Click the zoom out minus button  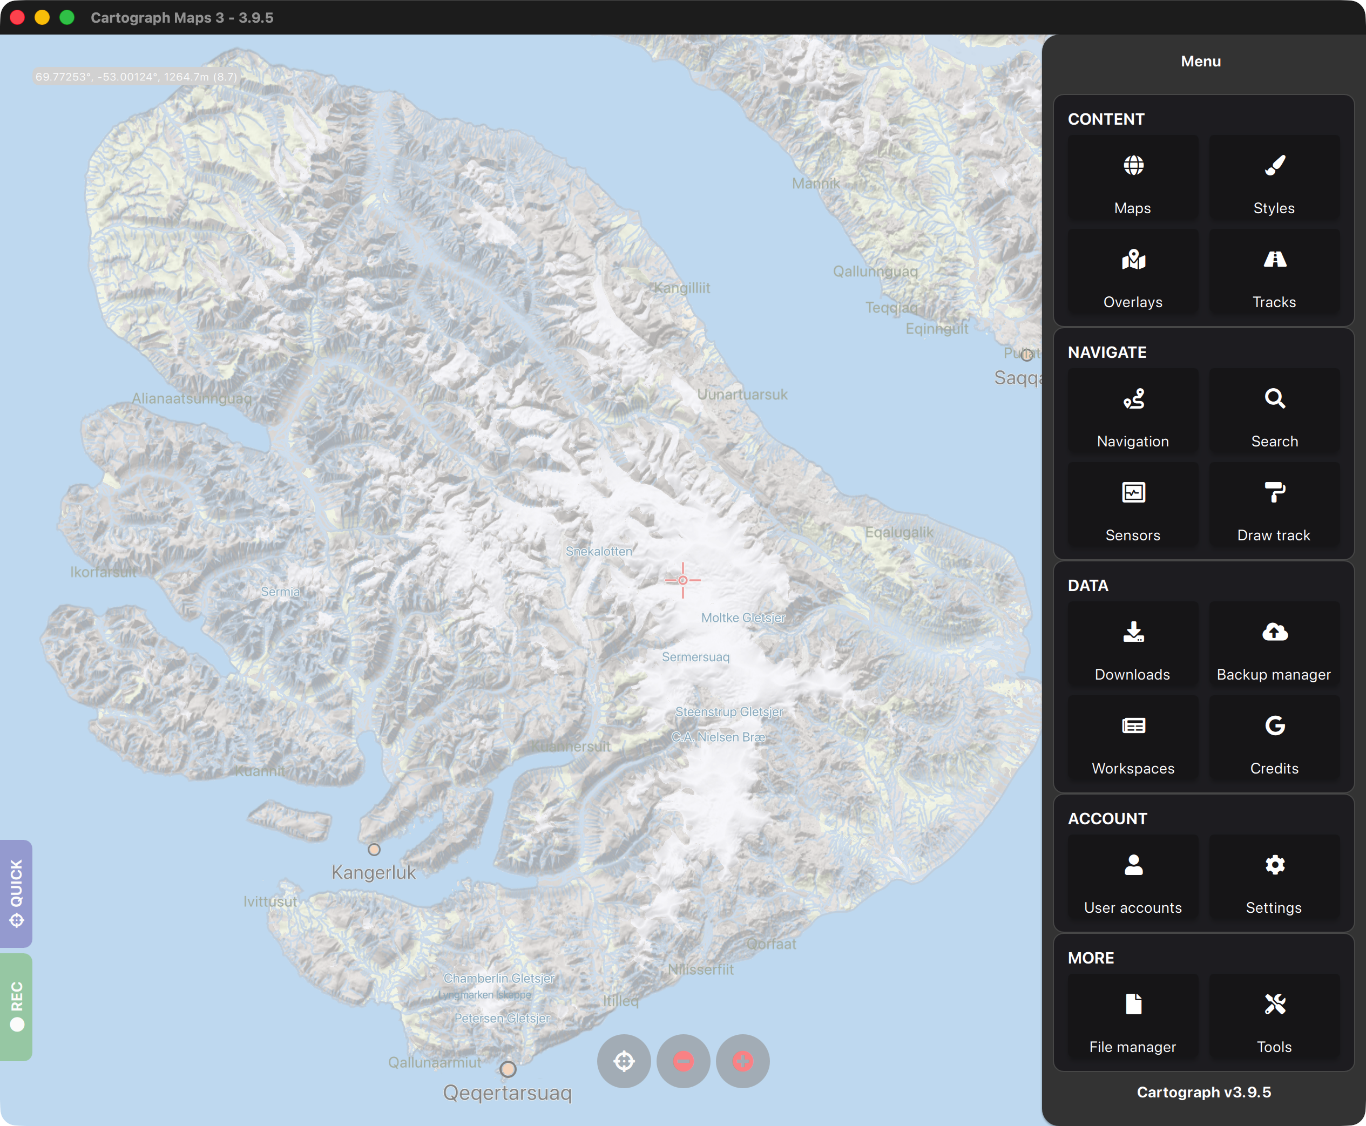click(683, 1061)
